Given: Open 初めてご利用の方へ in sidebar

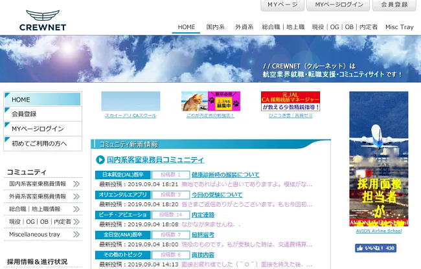Looking at the screenshot, I should 43,144.
